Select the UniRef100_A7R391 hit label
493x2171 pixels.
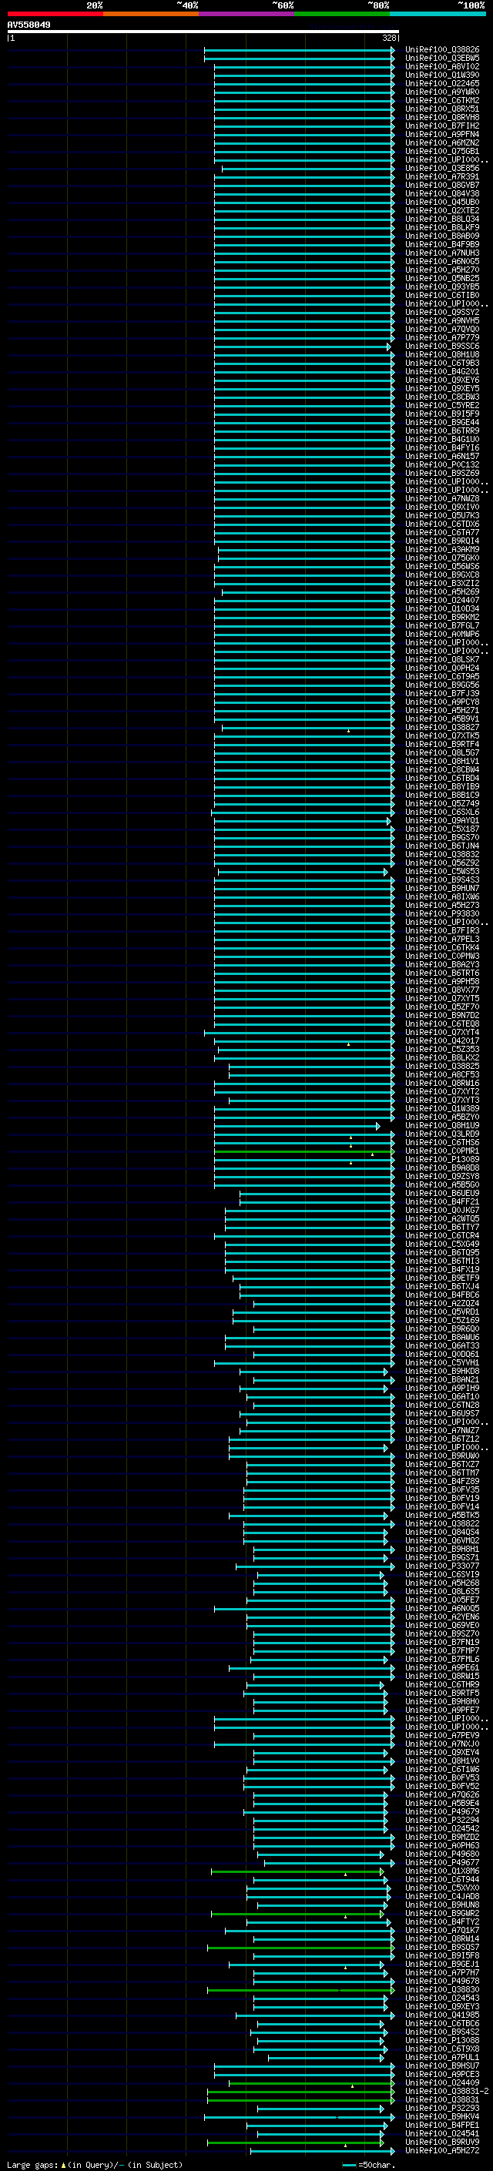click(442, 177)
